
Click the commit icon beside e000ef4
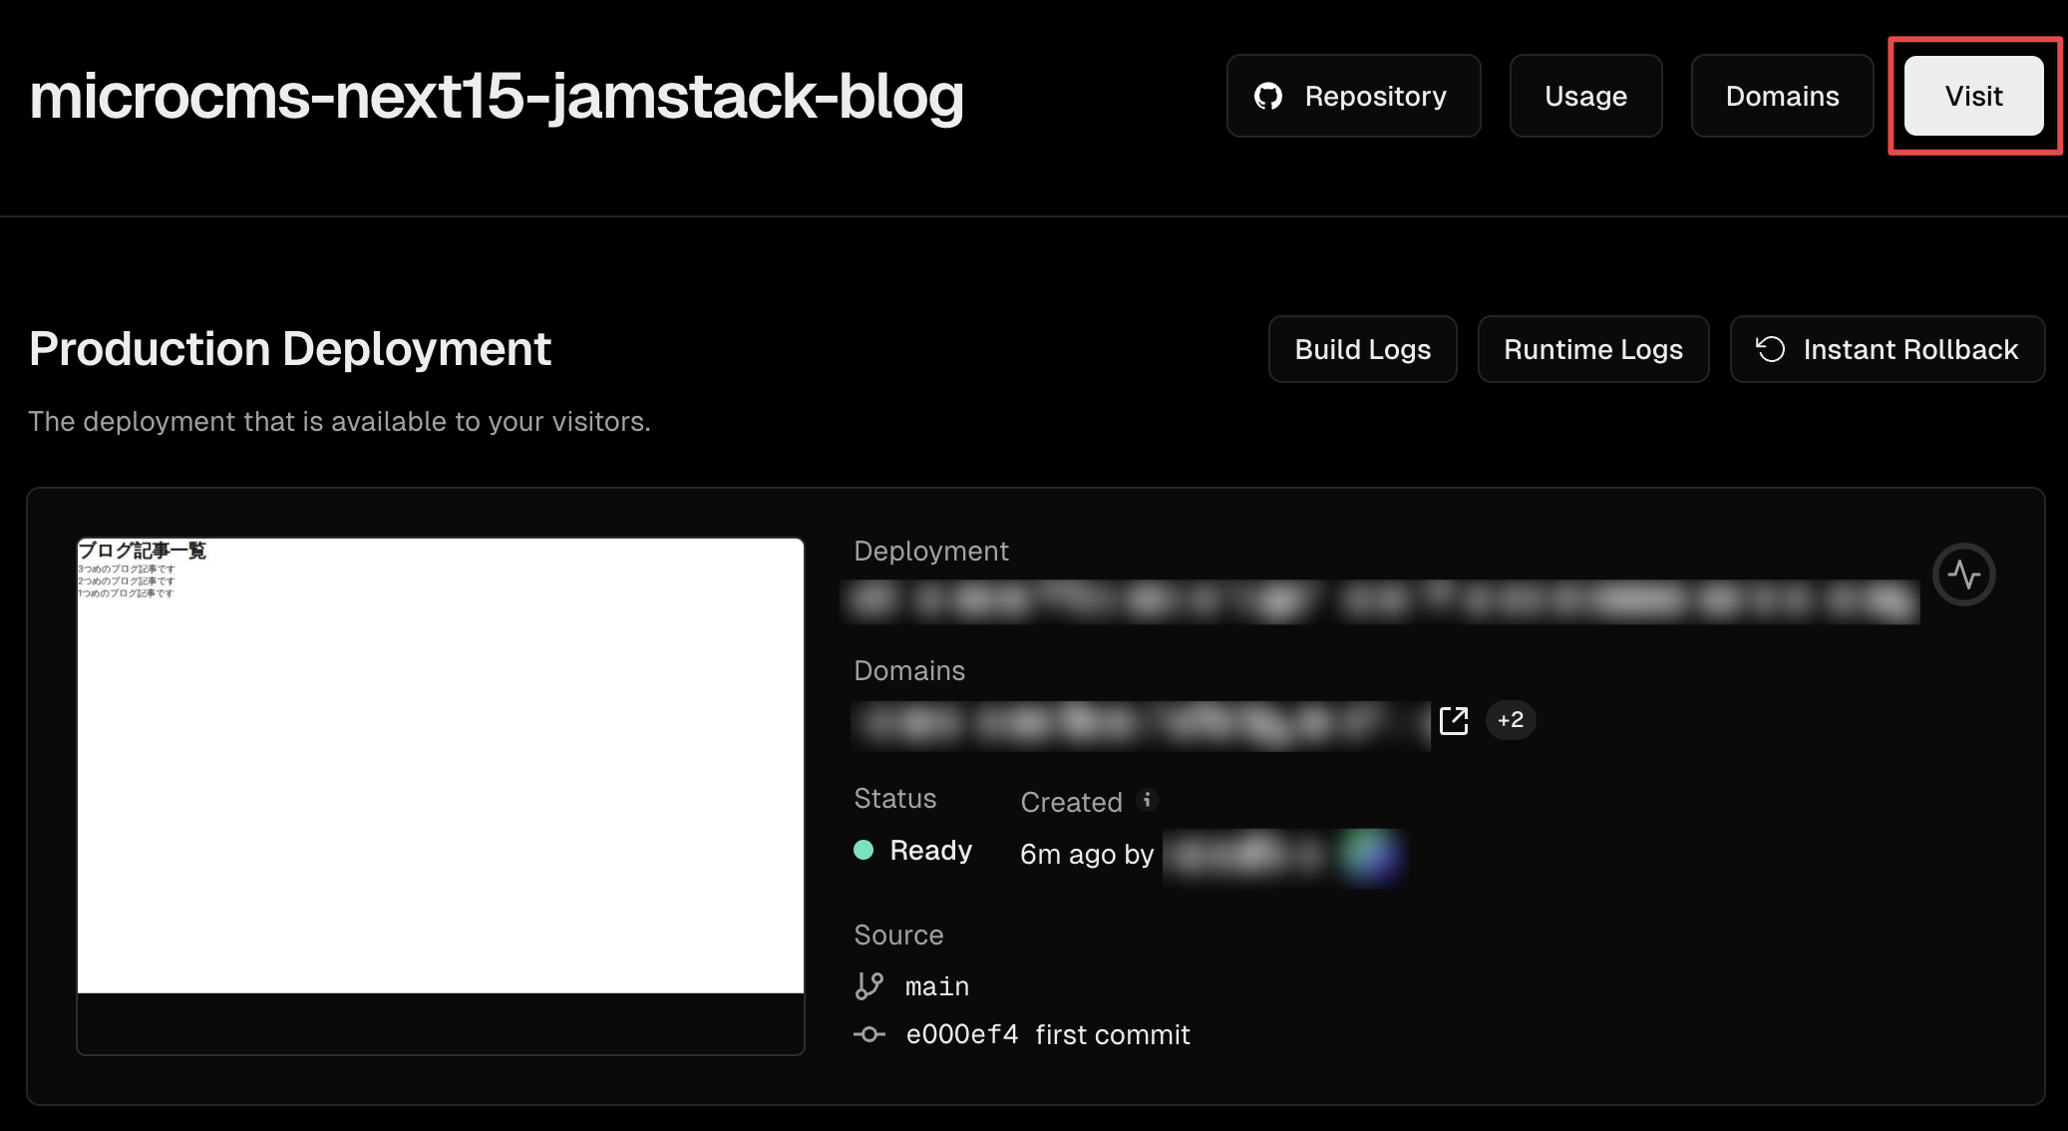click(868, 1035)
